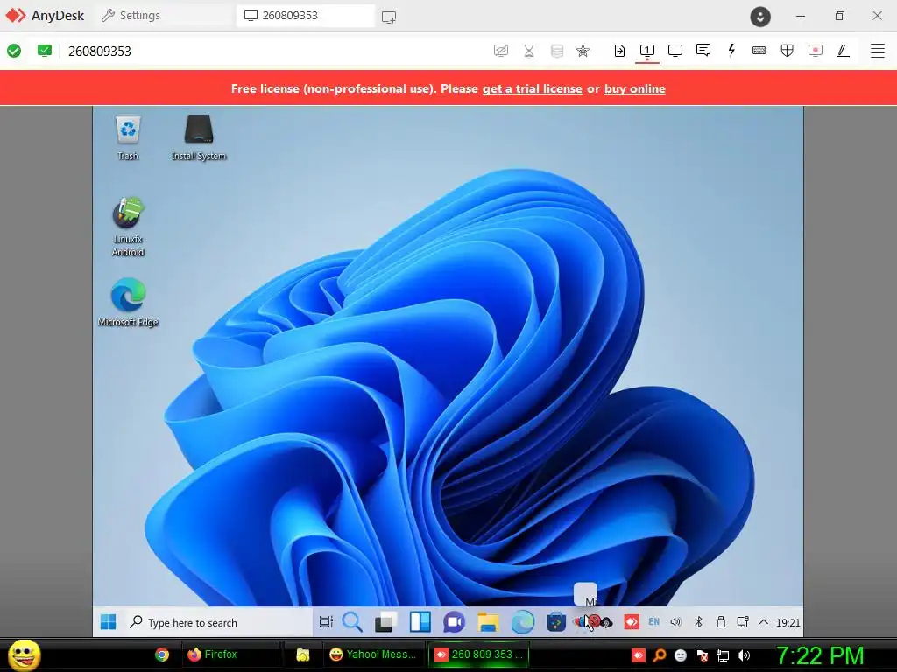Open the widgets panel icon on remote taskbar
Image resolution: width=897 pixels, height=672 pixels.
(x=420, y=622)
